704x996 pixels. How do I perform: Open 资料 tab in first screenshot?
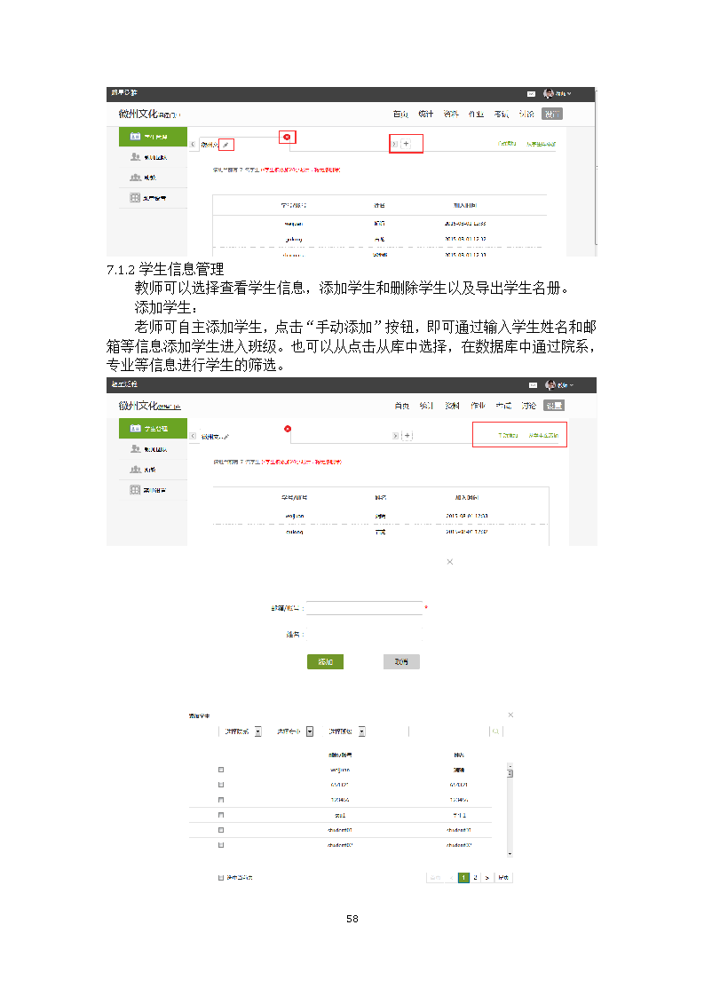tap(451, 115)
